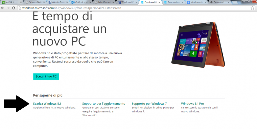Open the Windows 8.1 Pro link
257x129 pixels.
(192, 104)
